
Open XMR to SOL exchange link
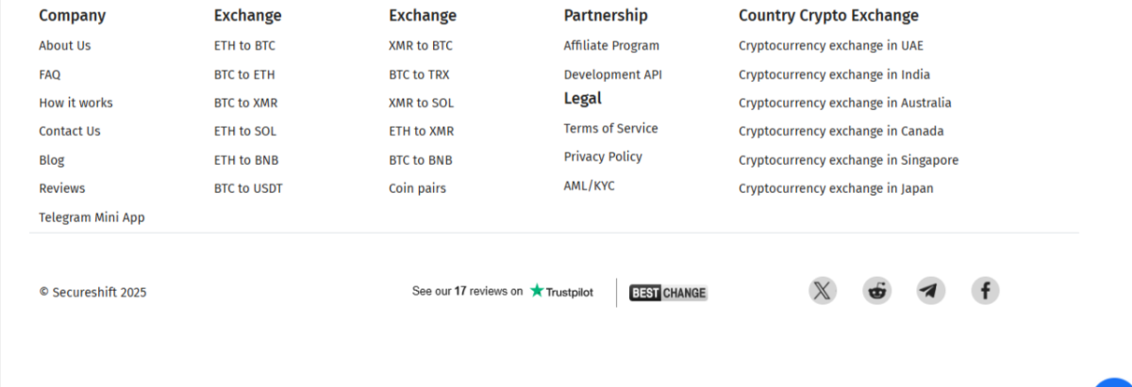coord(421,103)
